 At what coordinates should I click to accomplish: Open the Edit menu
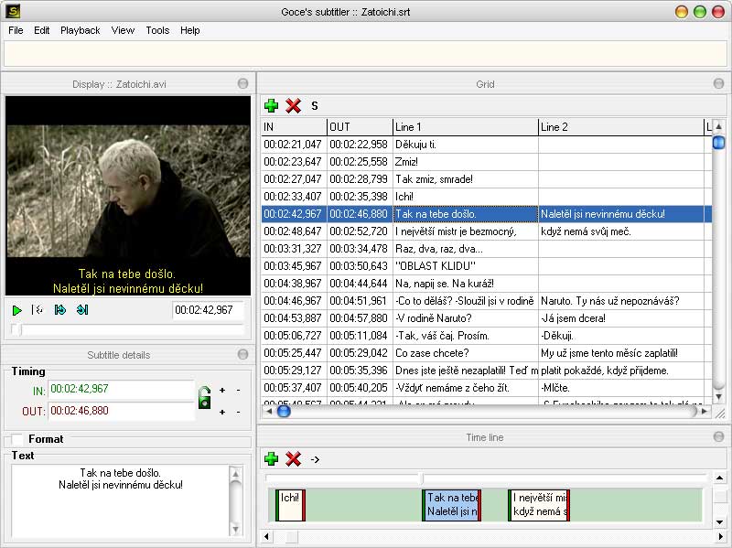point(41,30)
